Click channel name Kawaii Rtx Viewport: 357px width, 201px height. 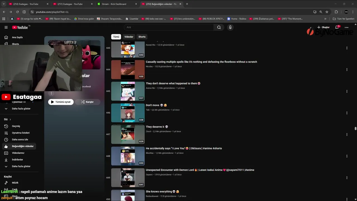[151, 45]
